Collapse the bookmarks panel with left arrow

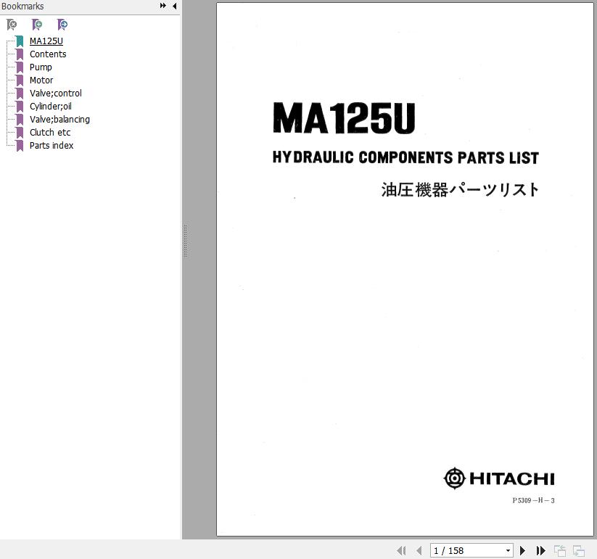[x=174, y=6]
